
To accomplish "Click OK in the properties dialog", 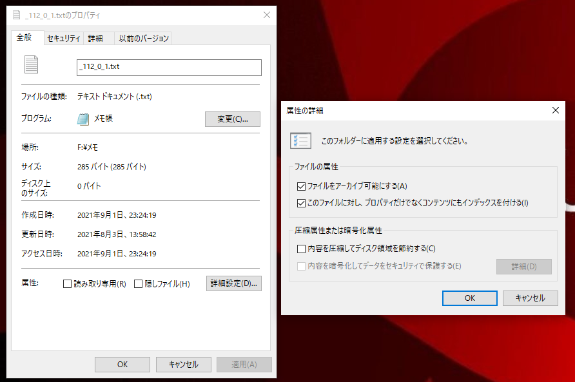I will point(122,364).
